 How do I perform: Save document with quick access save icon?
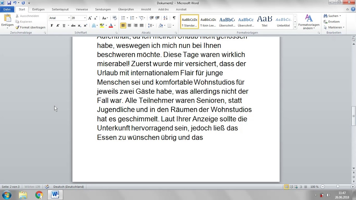click(x=9, y=3)
